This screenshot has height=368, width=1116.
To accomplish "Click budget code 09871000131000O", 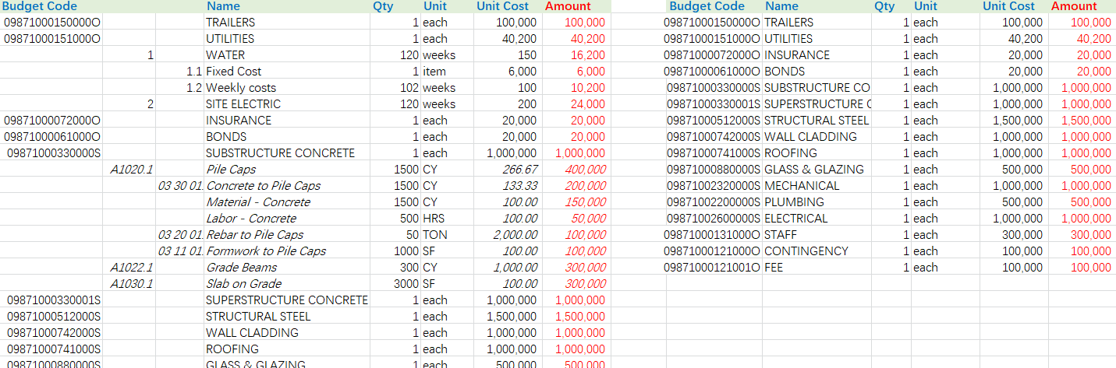I will (x=712, y=235).
